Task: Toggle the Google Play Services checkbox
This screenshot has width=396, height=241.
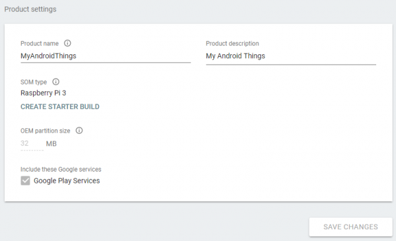Action: [25, 181]
